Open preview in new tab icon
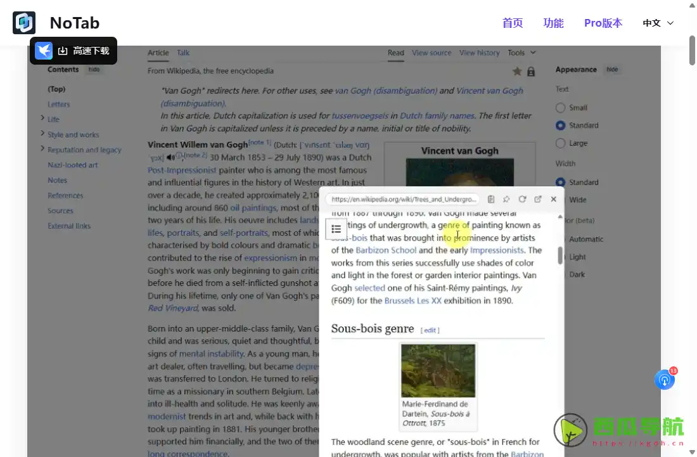Viewport: 697px width, 457px height. tap(538, 199)
